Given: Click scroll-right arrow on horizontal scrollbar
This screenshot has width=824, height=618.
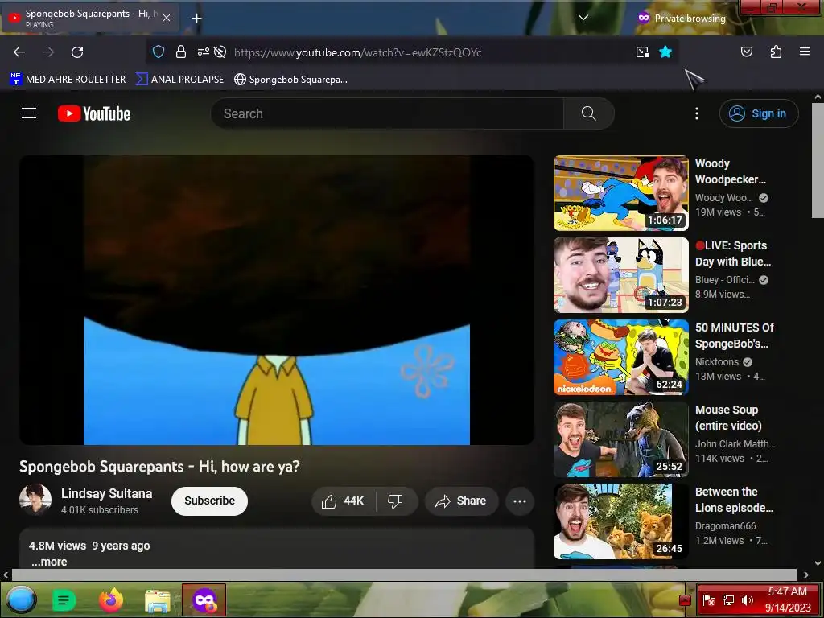Looking at the screenshot, I should point(805,575).
